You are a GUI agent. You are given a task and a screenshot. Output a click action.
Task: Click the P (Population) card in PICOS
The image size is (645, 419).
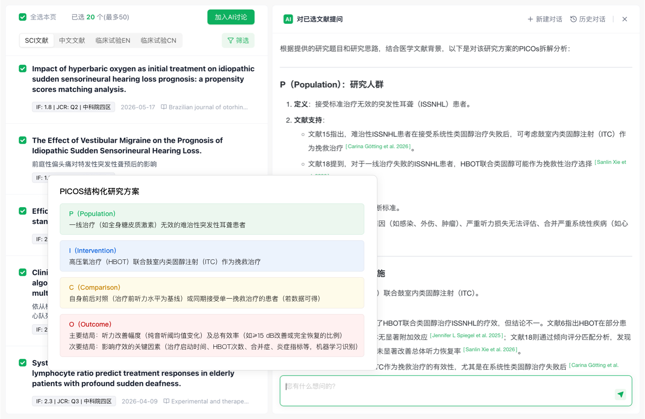pos(212,219)
